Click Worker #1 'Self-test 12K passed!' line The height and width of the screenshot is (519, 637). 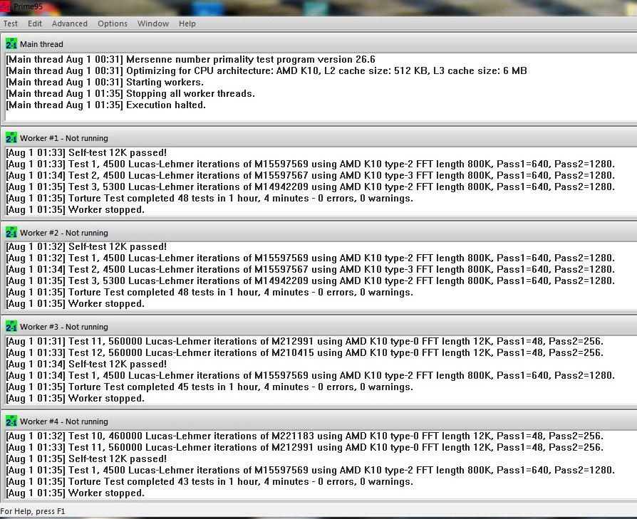click(x=86, y=152)
